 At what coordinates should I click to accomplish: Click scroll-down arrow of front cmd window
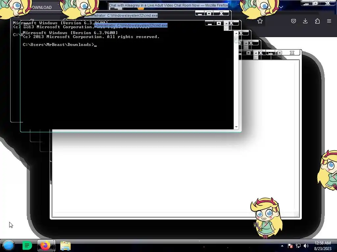(236, 127)
